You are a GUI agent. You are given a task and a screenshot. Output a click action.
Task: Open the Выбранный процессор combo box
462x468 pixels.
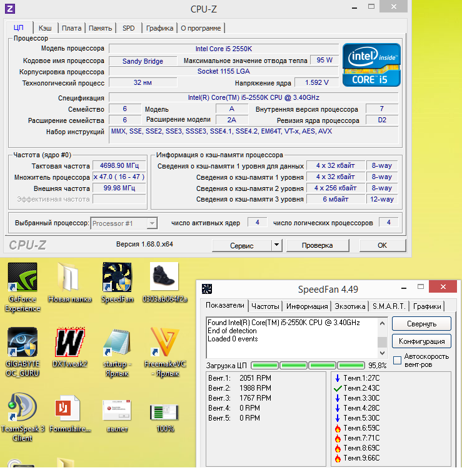(124, 223)
